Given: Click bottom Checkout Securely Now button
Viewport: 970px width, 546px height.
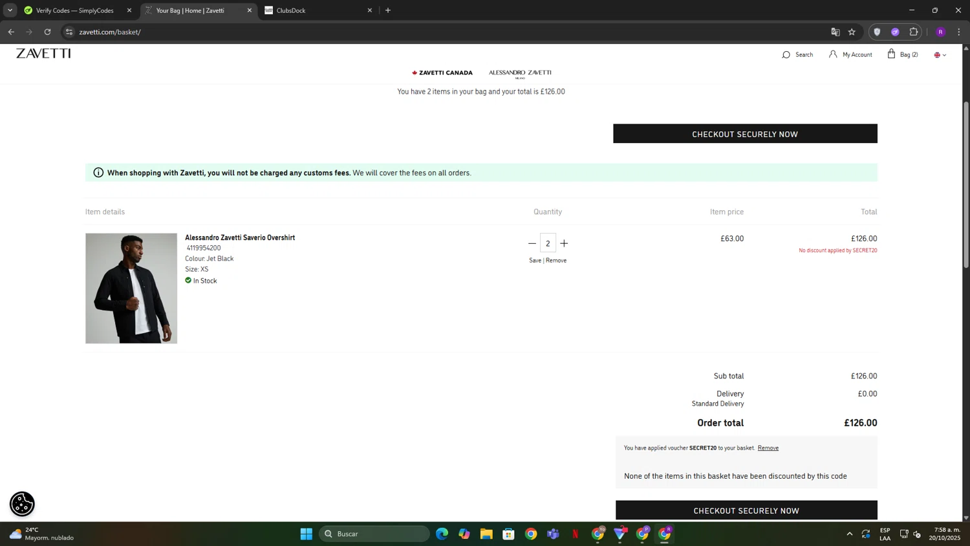Looking at the screenshot, I should pos(746,510).
